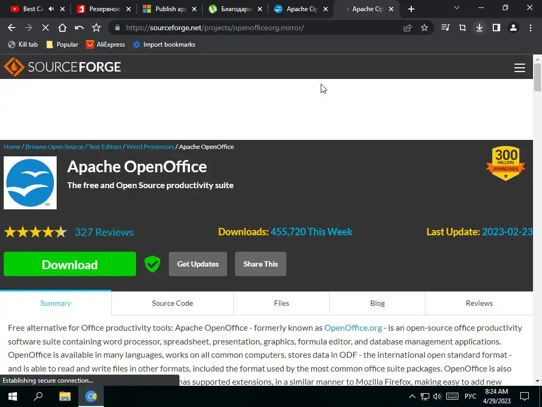Follow the Home breadcrumb link
The width and height of the screenshot is (542, 407).
click(x=12, y=147)
